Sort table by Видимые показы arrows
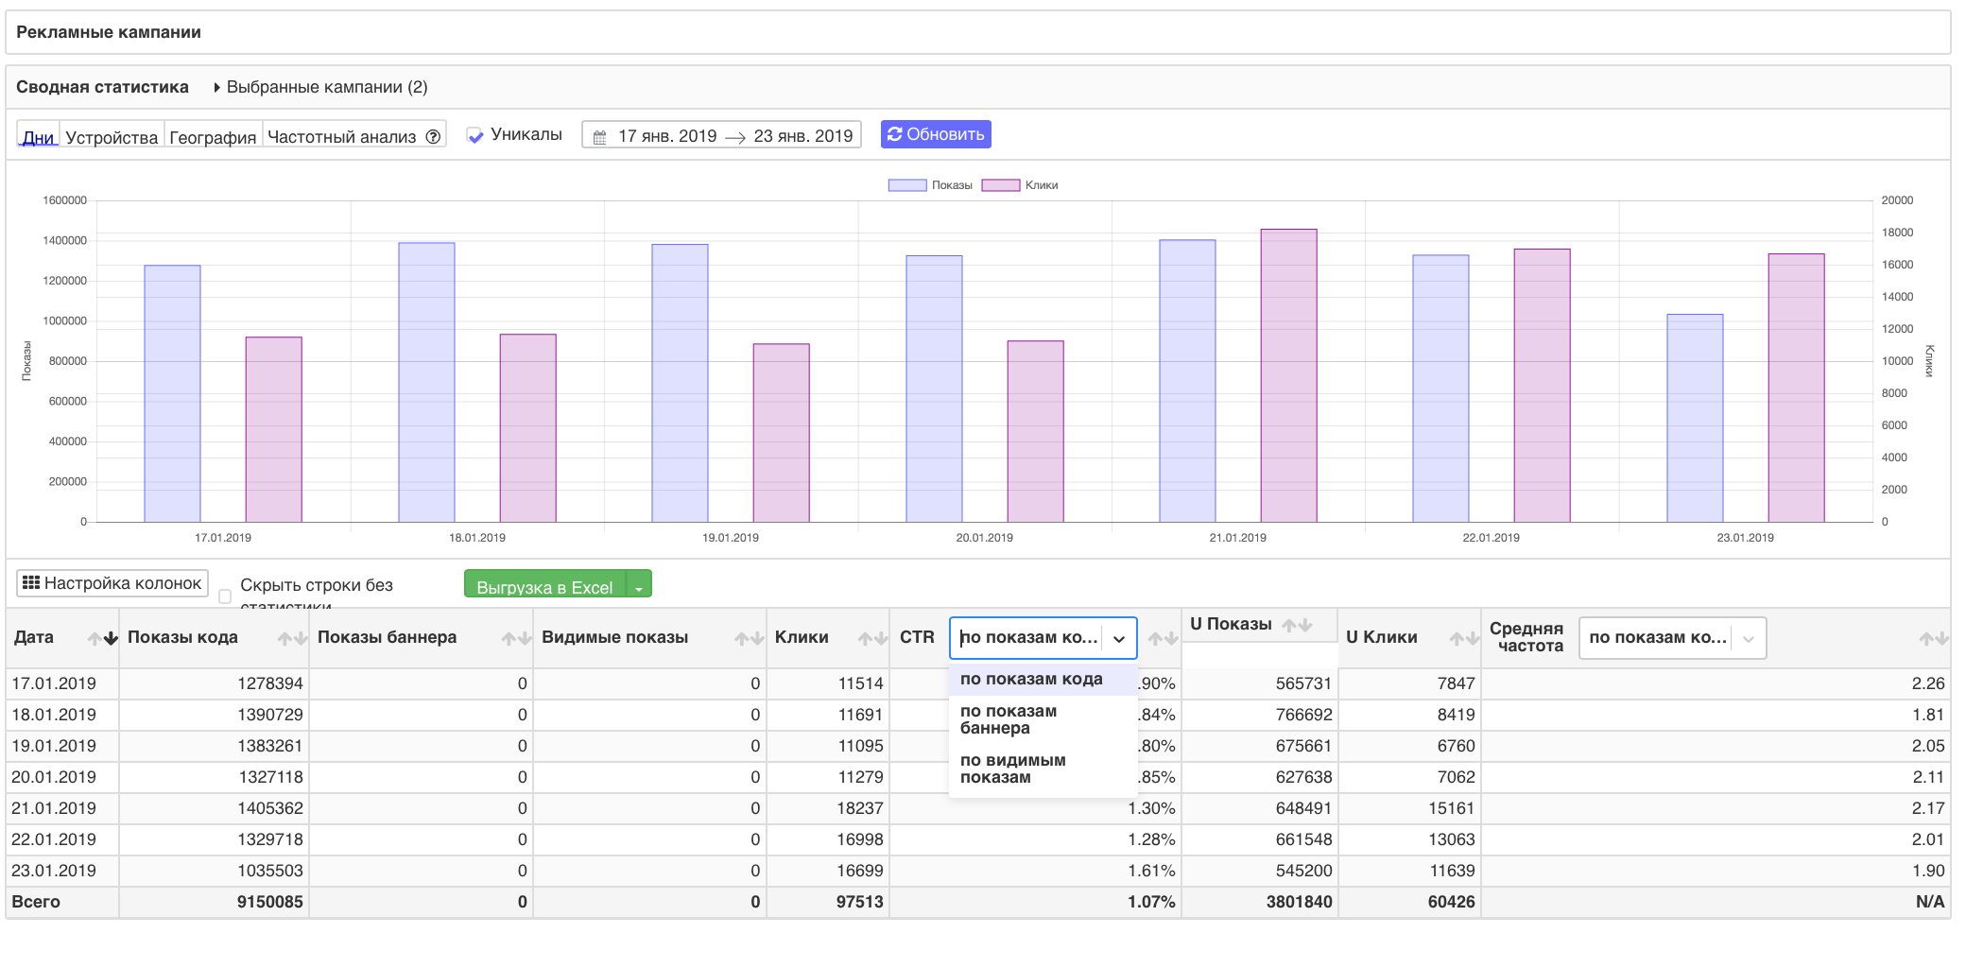The width and height of the screenshot is (1966, 968). [x=750, y=638]
